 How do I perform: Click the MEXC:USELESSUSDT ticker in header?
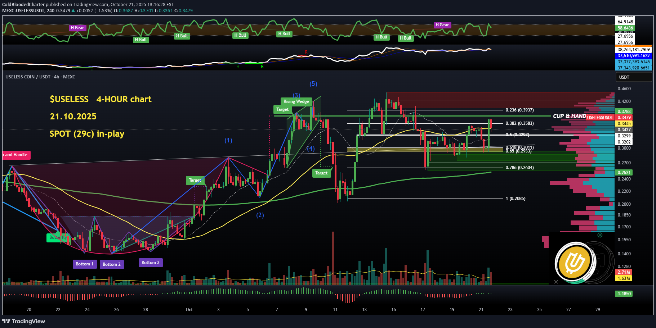point(23,10)
